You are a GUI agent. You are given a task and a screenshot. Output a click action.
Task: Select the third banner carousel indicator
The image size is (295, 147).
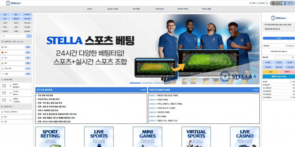pyautogui.click(x=160, y=83)
